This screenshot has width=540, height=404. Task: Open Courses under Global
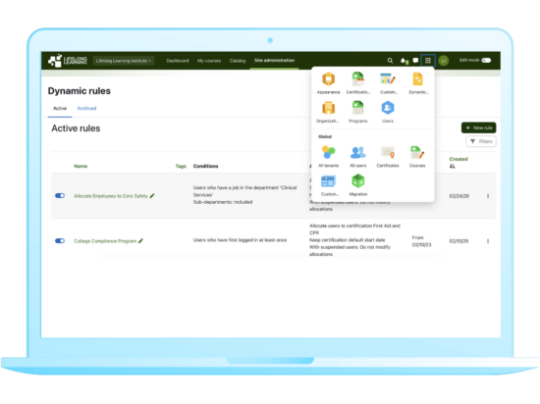417,152
